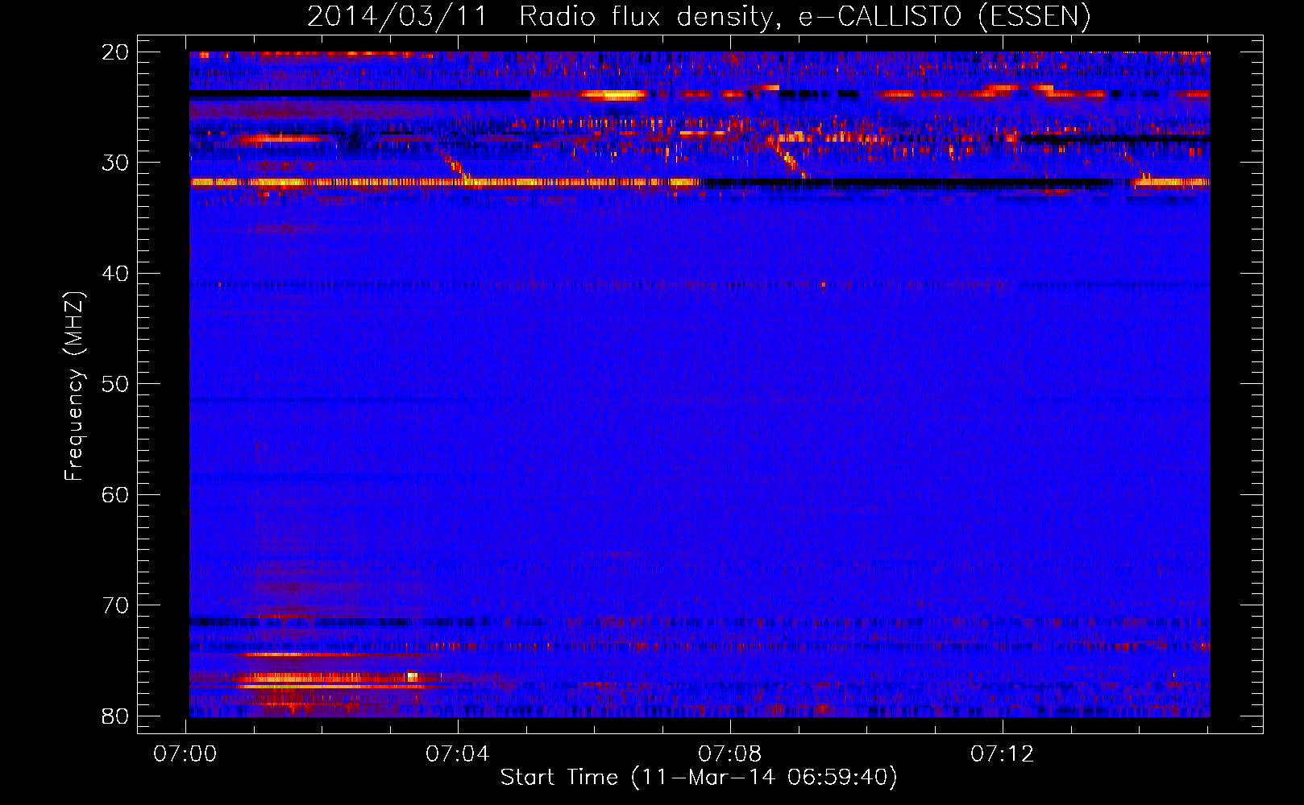Click the 80 frequency tick label
The width and height of the screenshot is (1304, 805).
(x=115, y=716)
